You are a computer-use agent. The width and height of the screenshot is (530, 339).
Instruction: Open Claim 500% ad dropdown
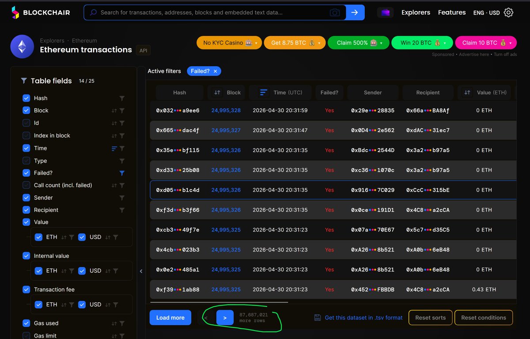359,43
